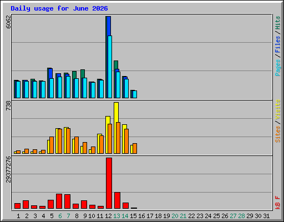284x222 pixels.
Task: Click the orange sites bar for day 14
Action: tap(126, 142)
